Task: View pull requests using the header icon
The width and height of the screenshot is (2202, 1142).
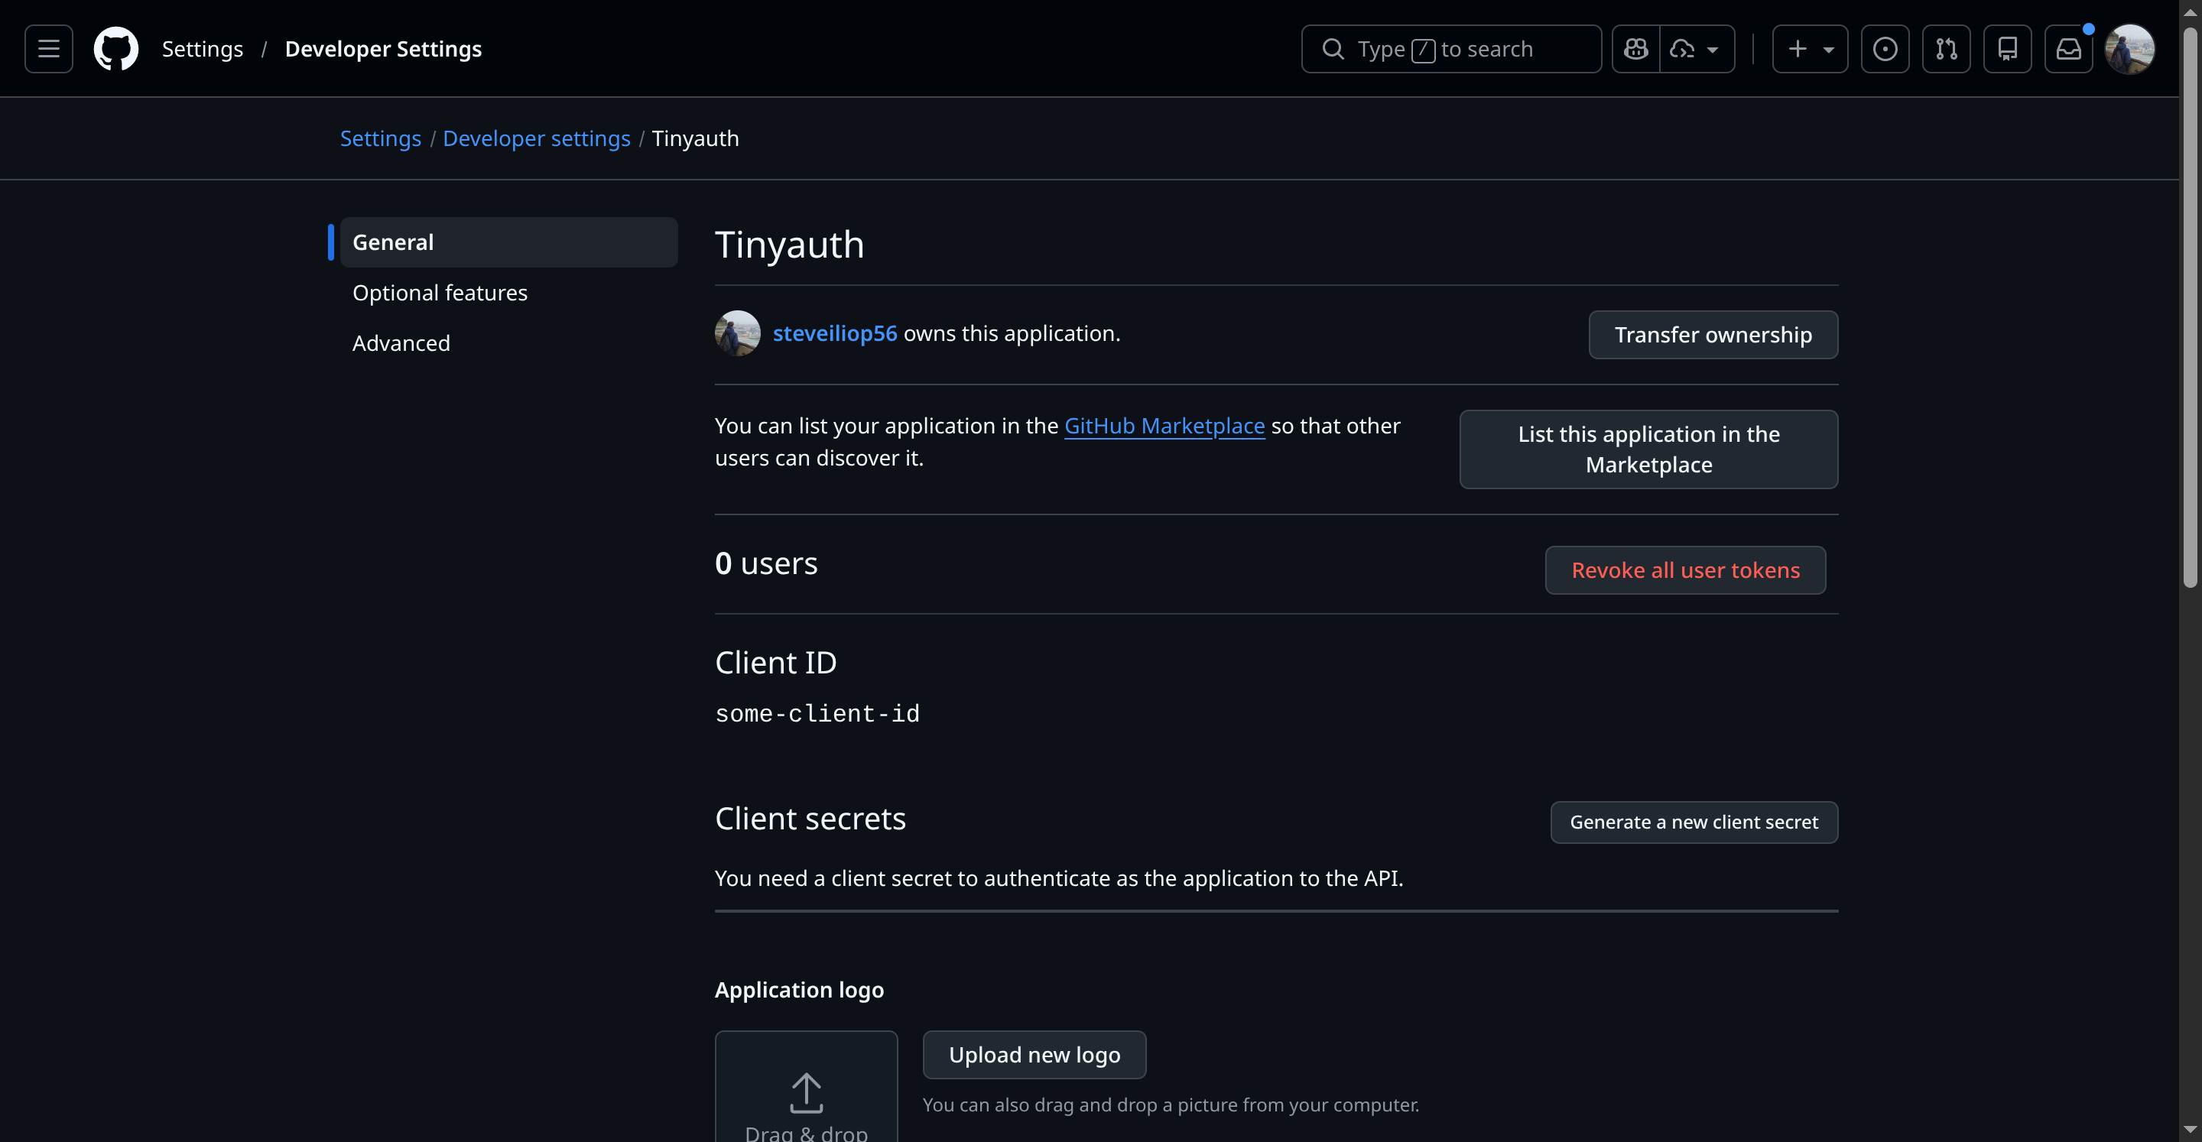Action: 1947,49
